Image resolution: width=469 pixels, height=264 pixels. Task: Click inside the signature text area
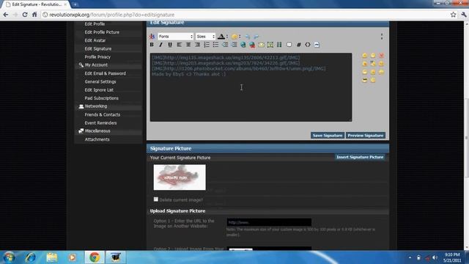(x=251, y=87)
